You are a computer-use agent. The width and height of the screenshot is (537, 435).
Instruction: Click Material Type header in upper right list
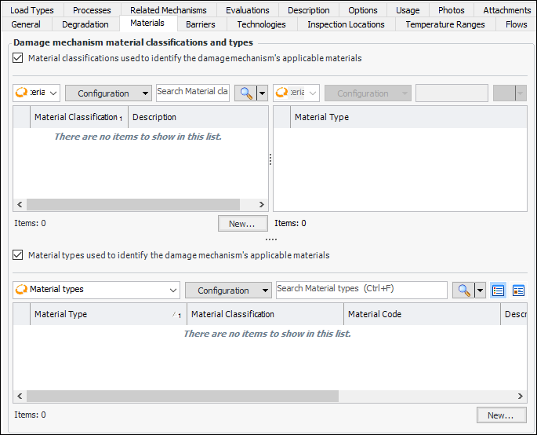(x=408, y=117)
